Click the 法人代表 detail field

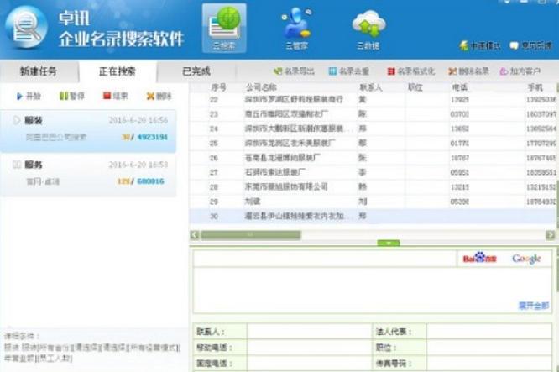coord(488,332)
